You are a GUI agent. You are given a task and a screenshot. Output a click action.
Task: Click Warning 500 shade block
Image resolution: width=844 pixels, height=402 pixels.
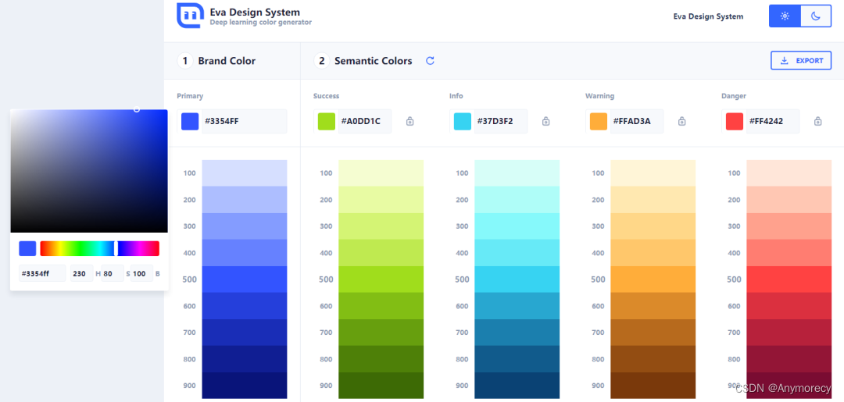(x=653, y=279)
